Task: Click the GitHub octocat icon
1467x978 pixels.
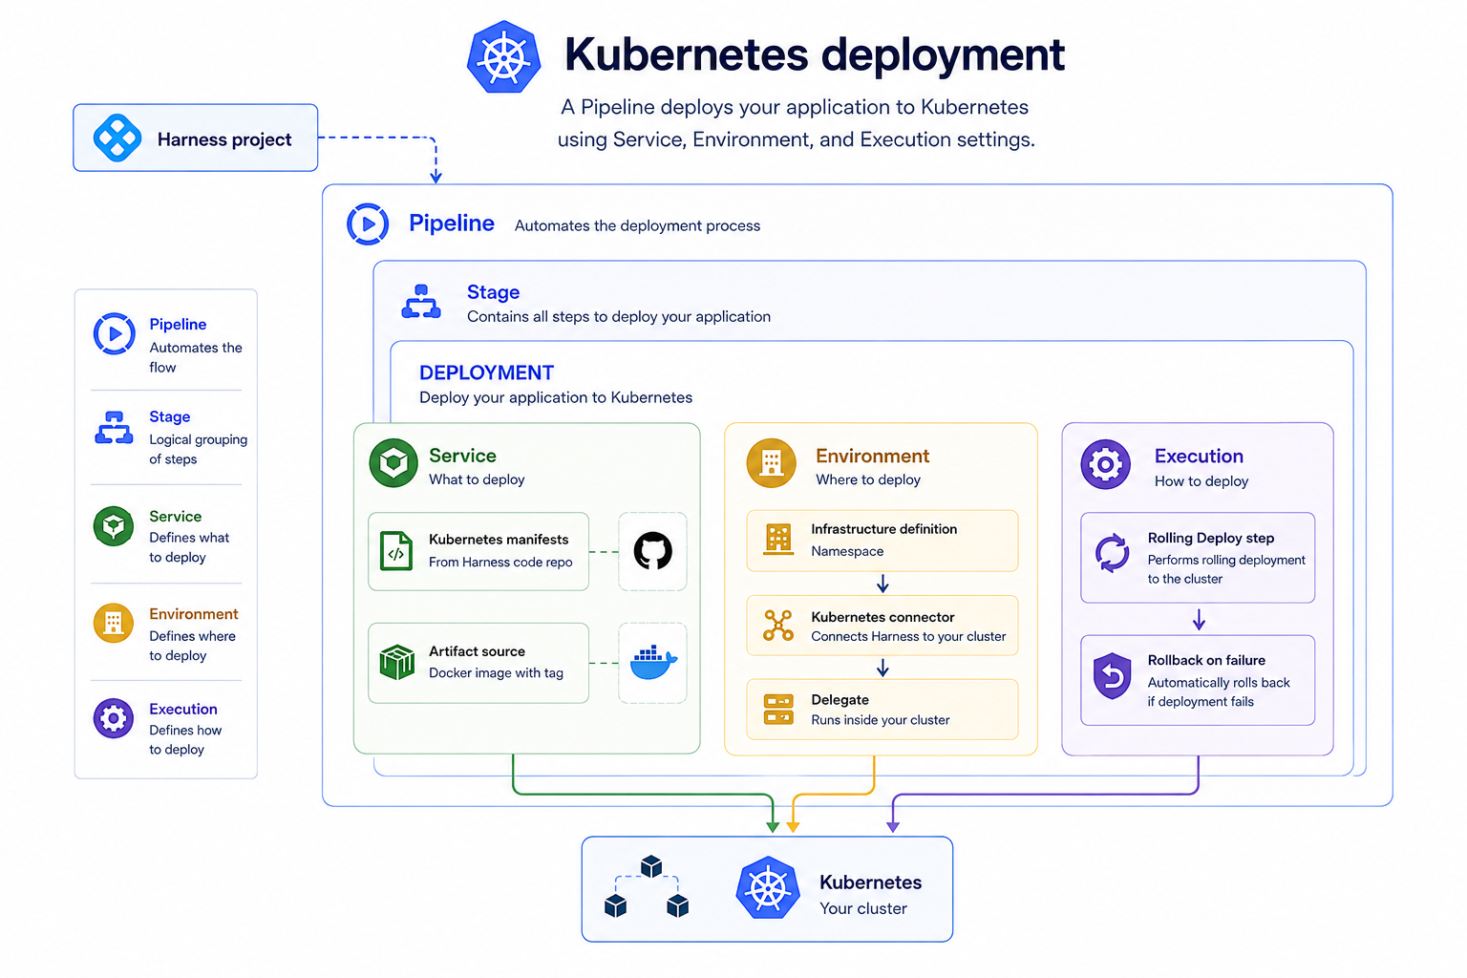Action: [x=653, y=551]
